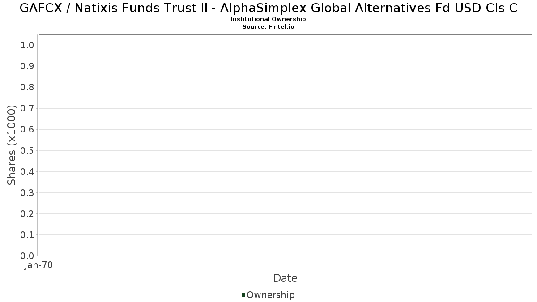Click the Source: Fintel.io text
Image resolution: width=537 pixels, height=302 pixels.
coord(268,27)
